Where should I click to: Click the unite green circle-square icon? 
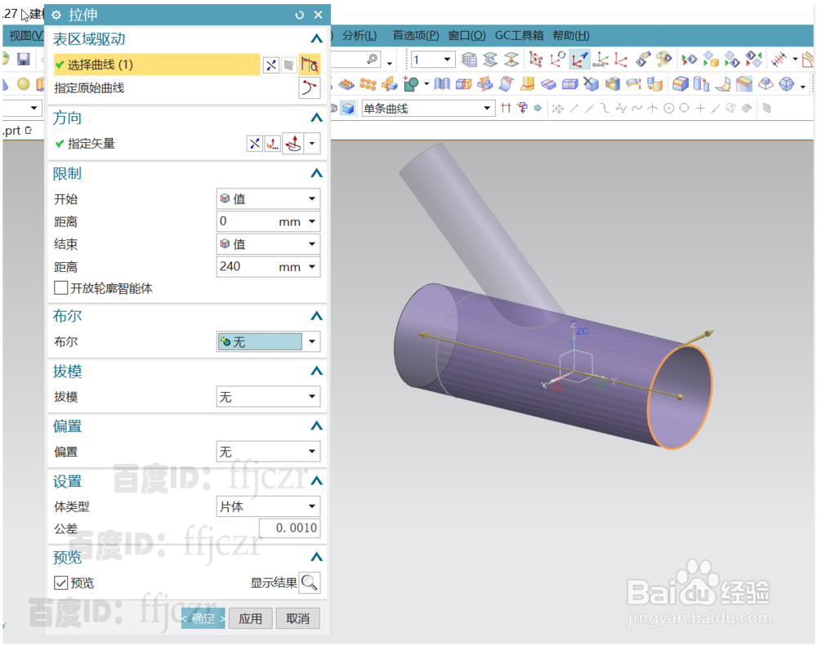coord(411,84)
